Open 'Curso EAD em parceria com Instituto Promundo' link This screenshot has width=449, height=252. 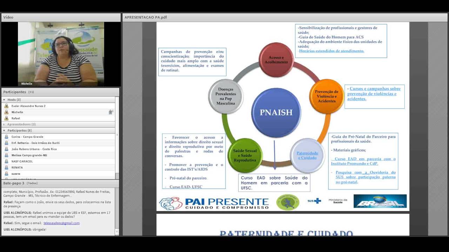coord(363,161)
